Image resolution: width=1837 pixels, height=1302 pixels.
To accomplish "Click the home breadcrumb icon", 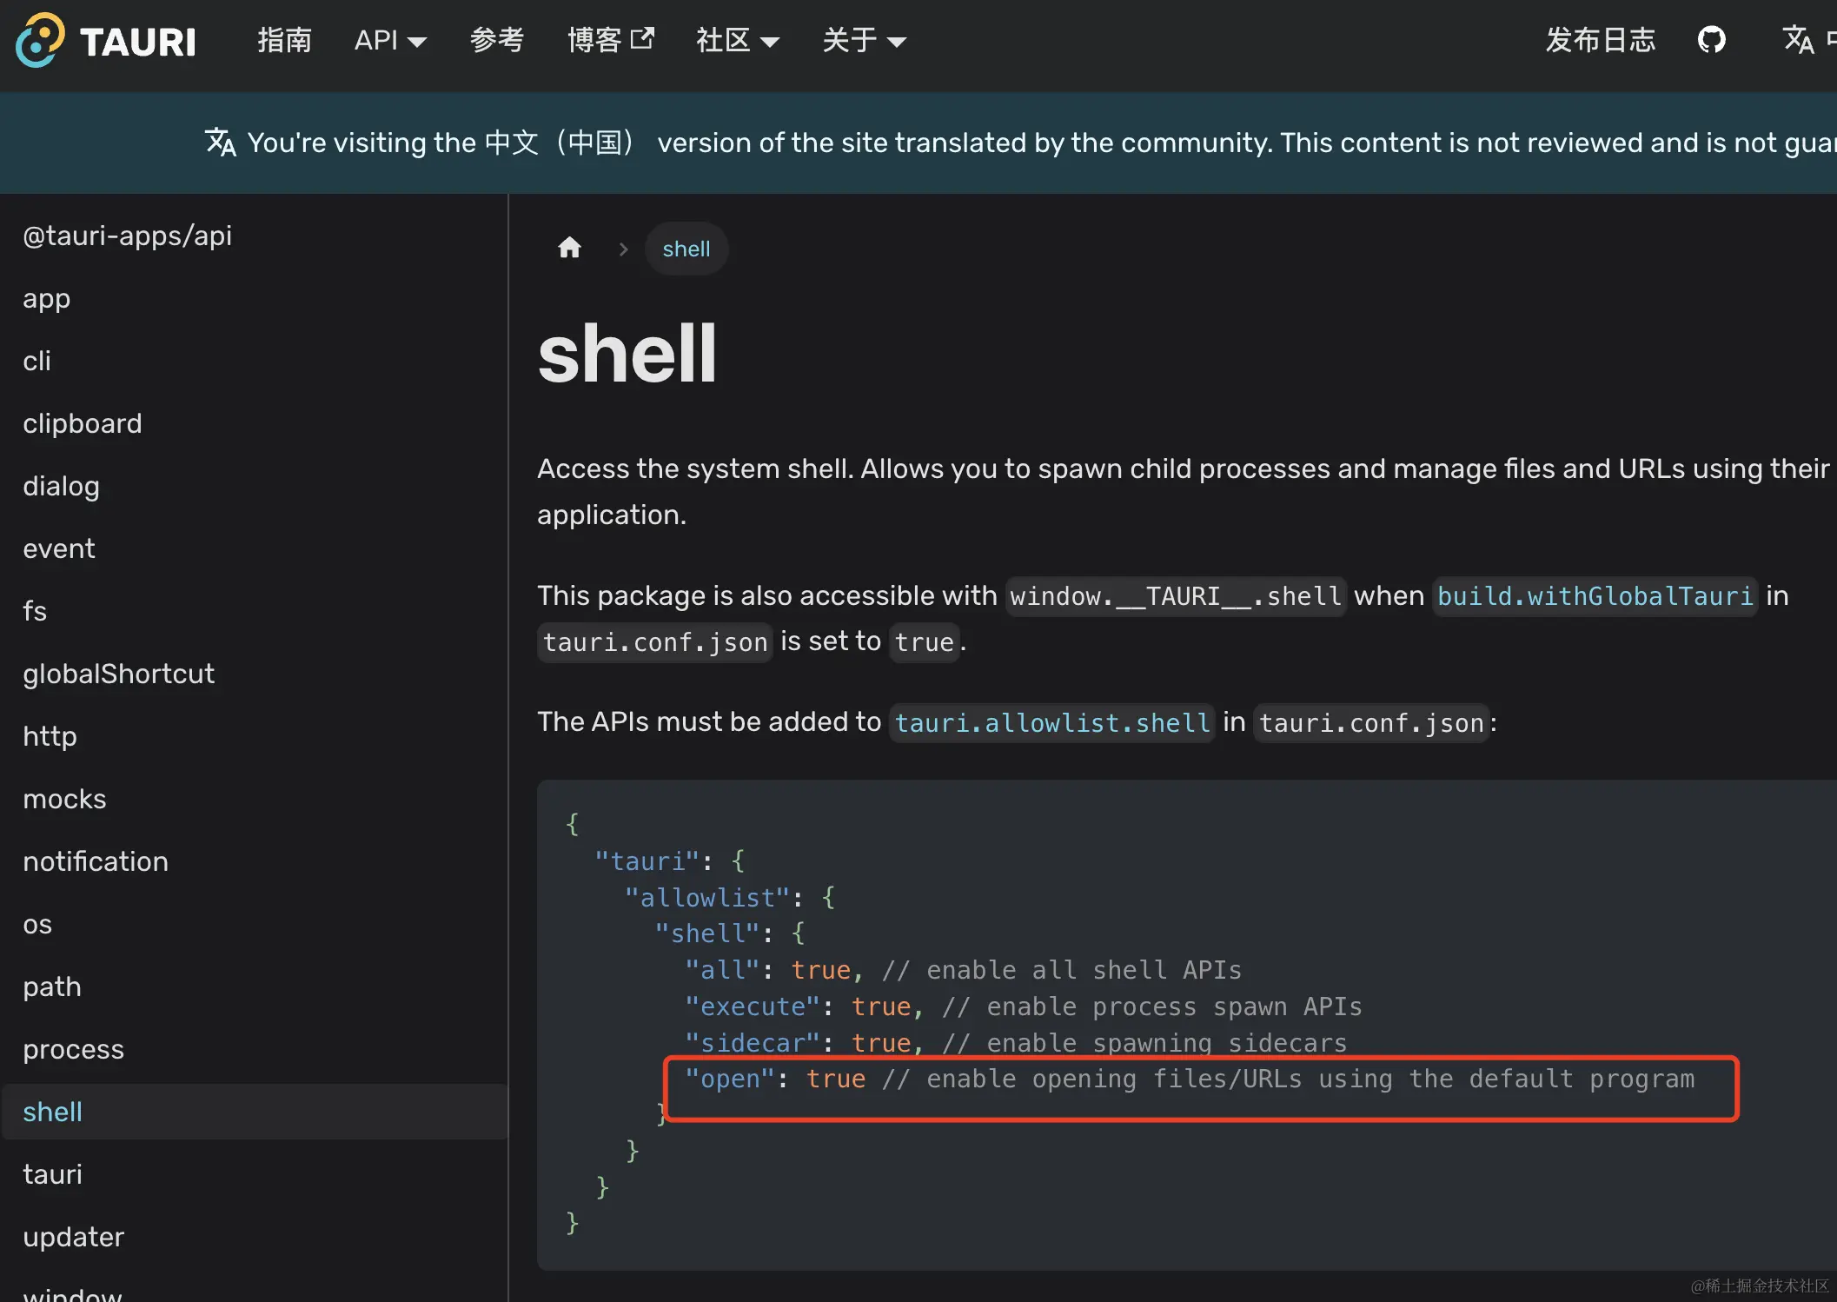I will point(569,249).
